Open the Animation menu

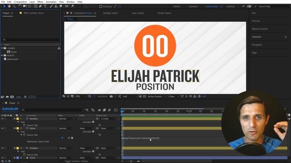[x=51, y=2]
